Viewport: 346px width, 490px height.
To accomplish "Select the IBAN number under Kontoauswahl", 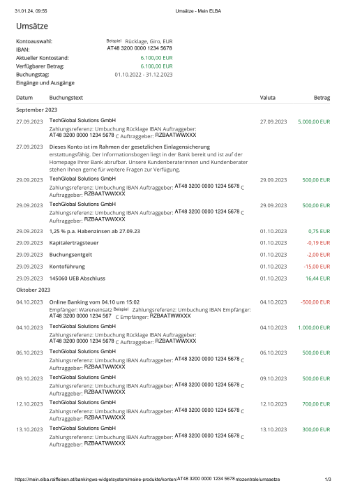I will click(140, 48).
